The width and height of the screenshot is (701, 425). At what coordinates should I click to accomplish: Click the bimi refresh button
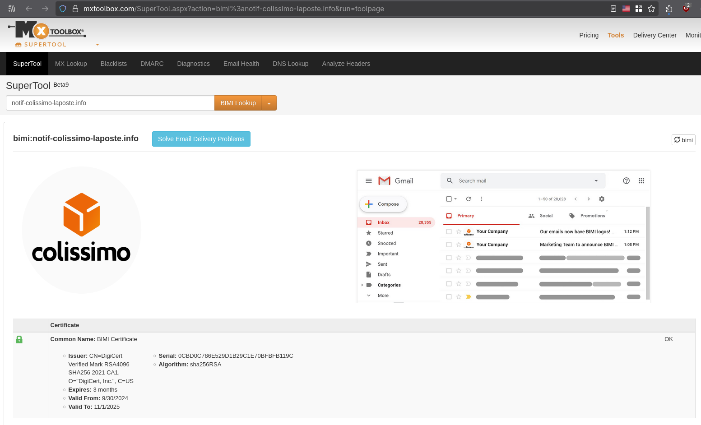683,140
